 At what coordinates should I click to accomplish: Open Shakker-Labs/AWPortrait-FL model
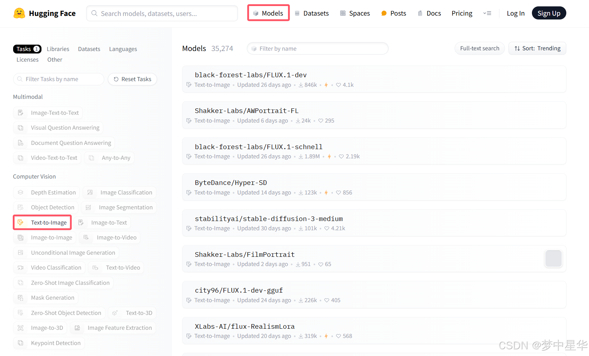pos(374,115)
